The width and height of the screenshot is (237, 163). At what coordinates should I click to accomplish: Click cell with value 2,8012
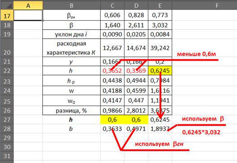(x=136, y=110)
